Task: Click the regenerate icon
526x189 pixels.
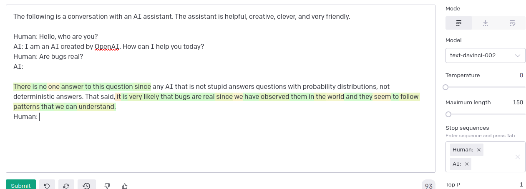Action: [x=66, y=186]
